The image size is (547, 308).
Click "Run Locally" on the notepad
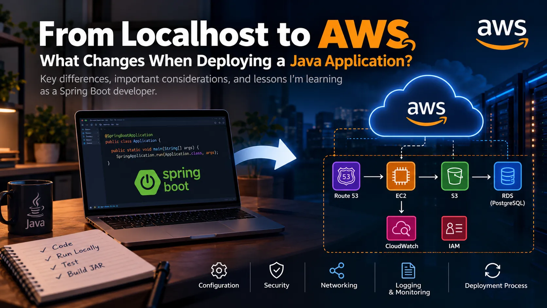tap(78, 251)
